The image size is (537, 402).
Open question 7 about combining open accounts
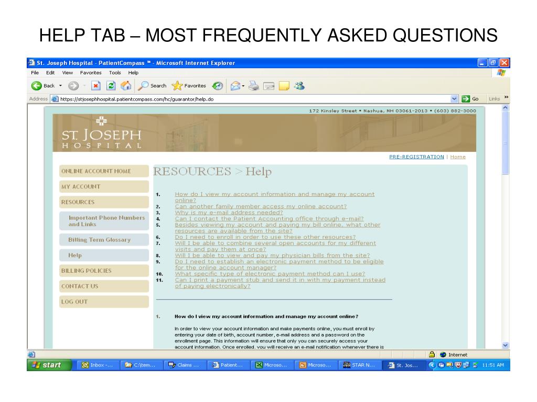pos(275,247)
